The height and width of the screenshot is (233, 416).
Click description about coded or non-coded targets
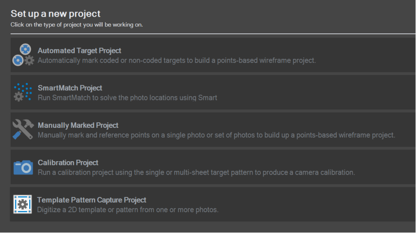pyautogui.click(x=176, y=60)
